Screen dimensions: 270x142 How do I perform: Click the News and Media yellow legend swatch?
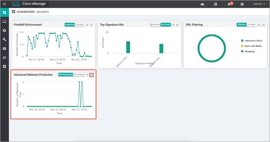coord(242,46)
